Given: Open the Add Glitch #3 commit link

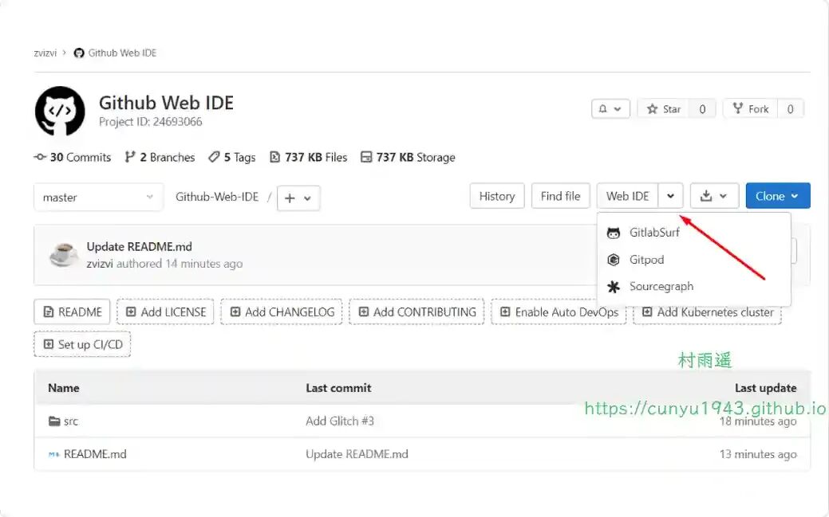Looking at the screenshot, I should click(x=339, y=421).
